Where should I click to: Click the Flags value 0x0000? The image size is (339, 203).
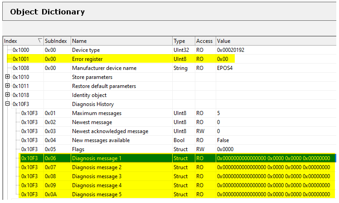pos(225,149)
